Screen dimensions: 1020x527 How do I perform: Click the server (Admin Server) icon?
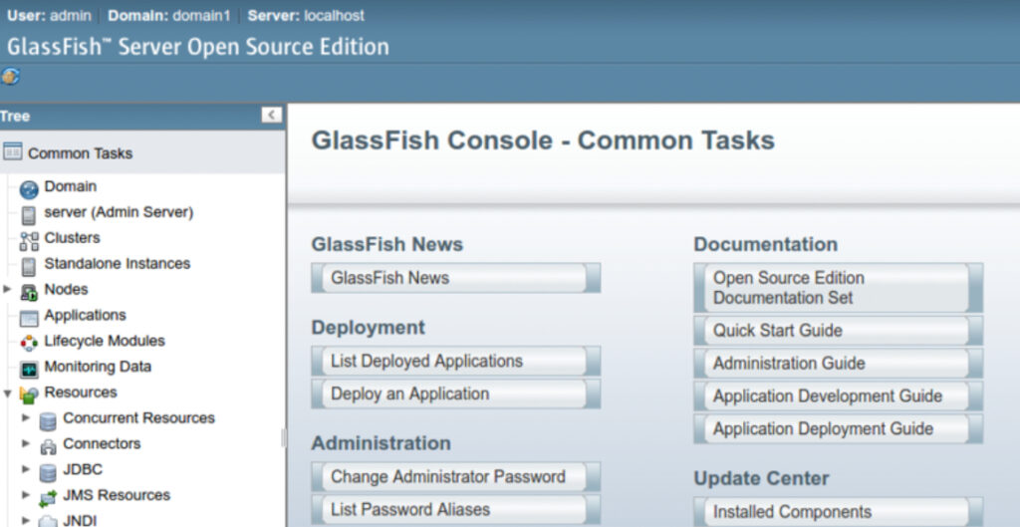coord(28,215)
